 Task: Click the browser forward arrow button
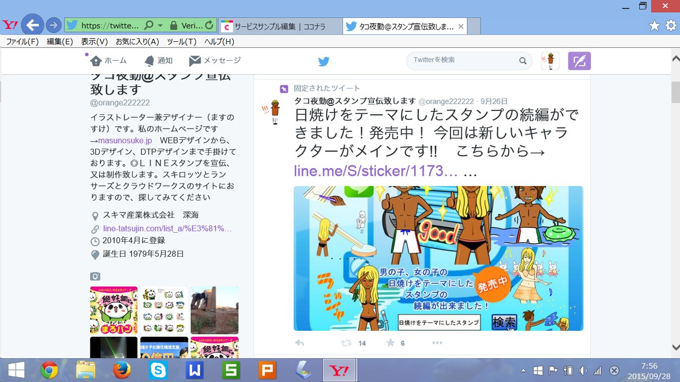pos(54,25)
